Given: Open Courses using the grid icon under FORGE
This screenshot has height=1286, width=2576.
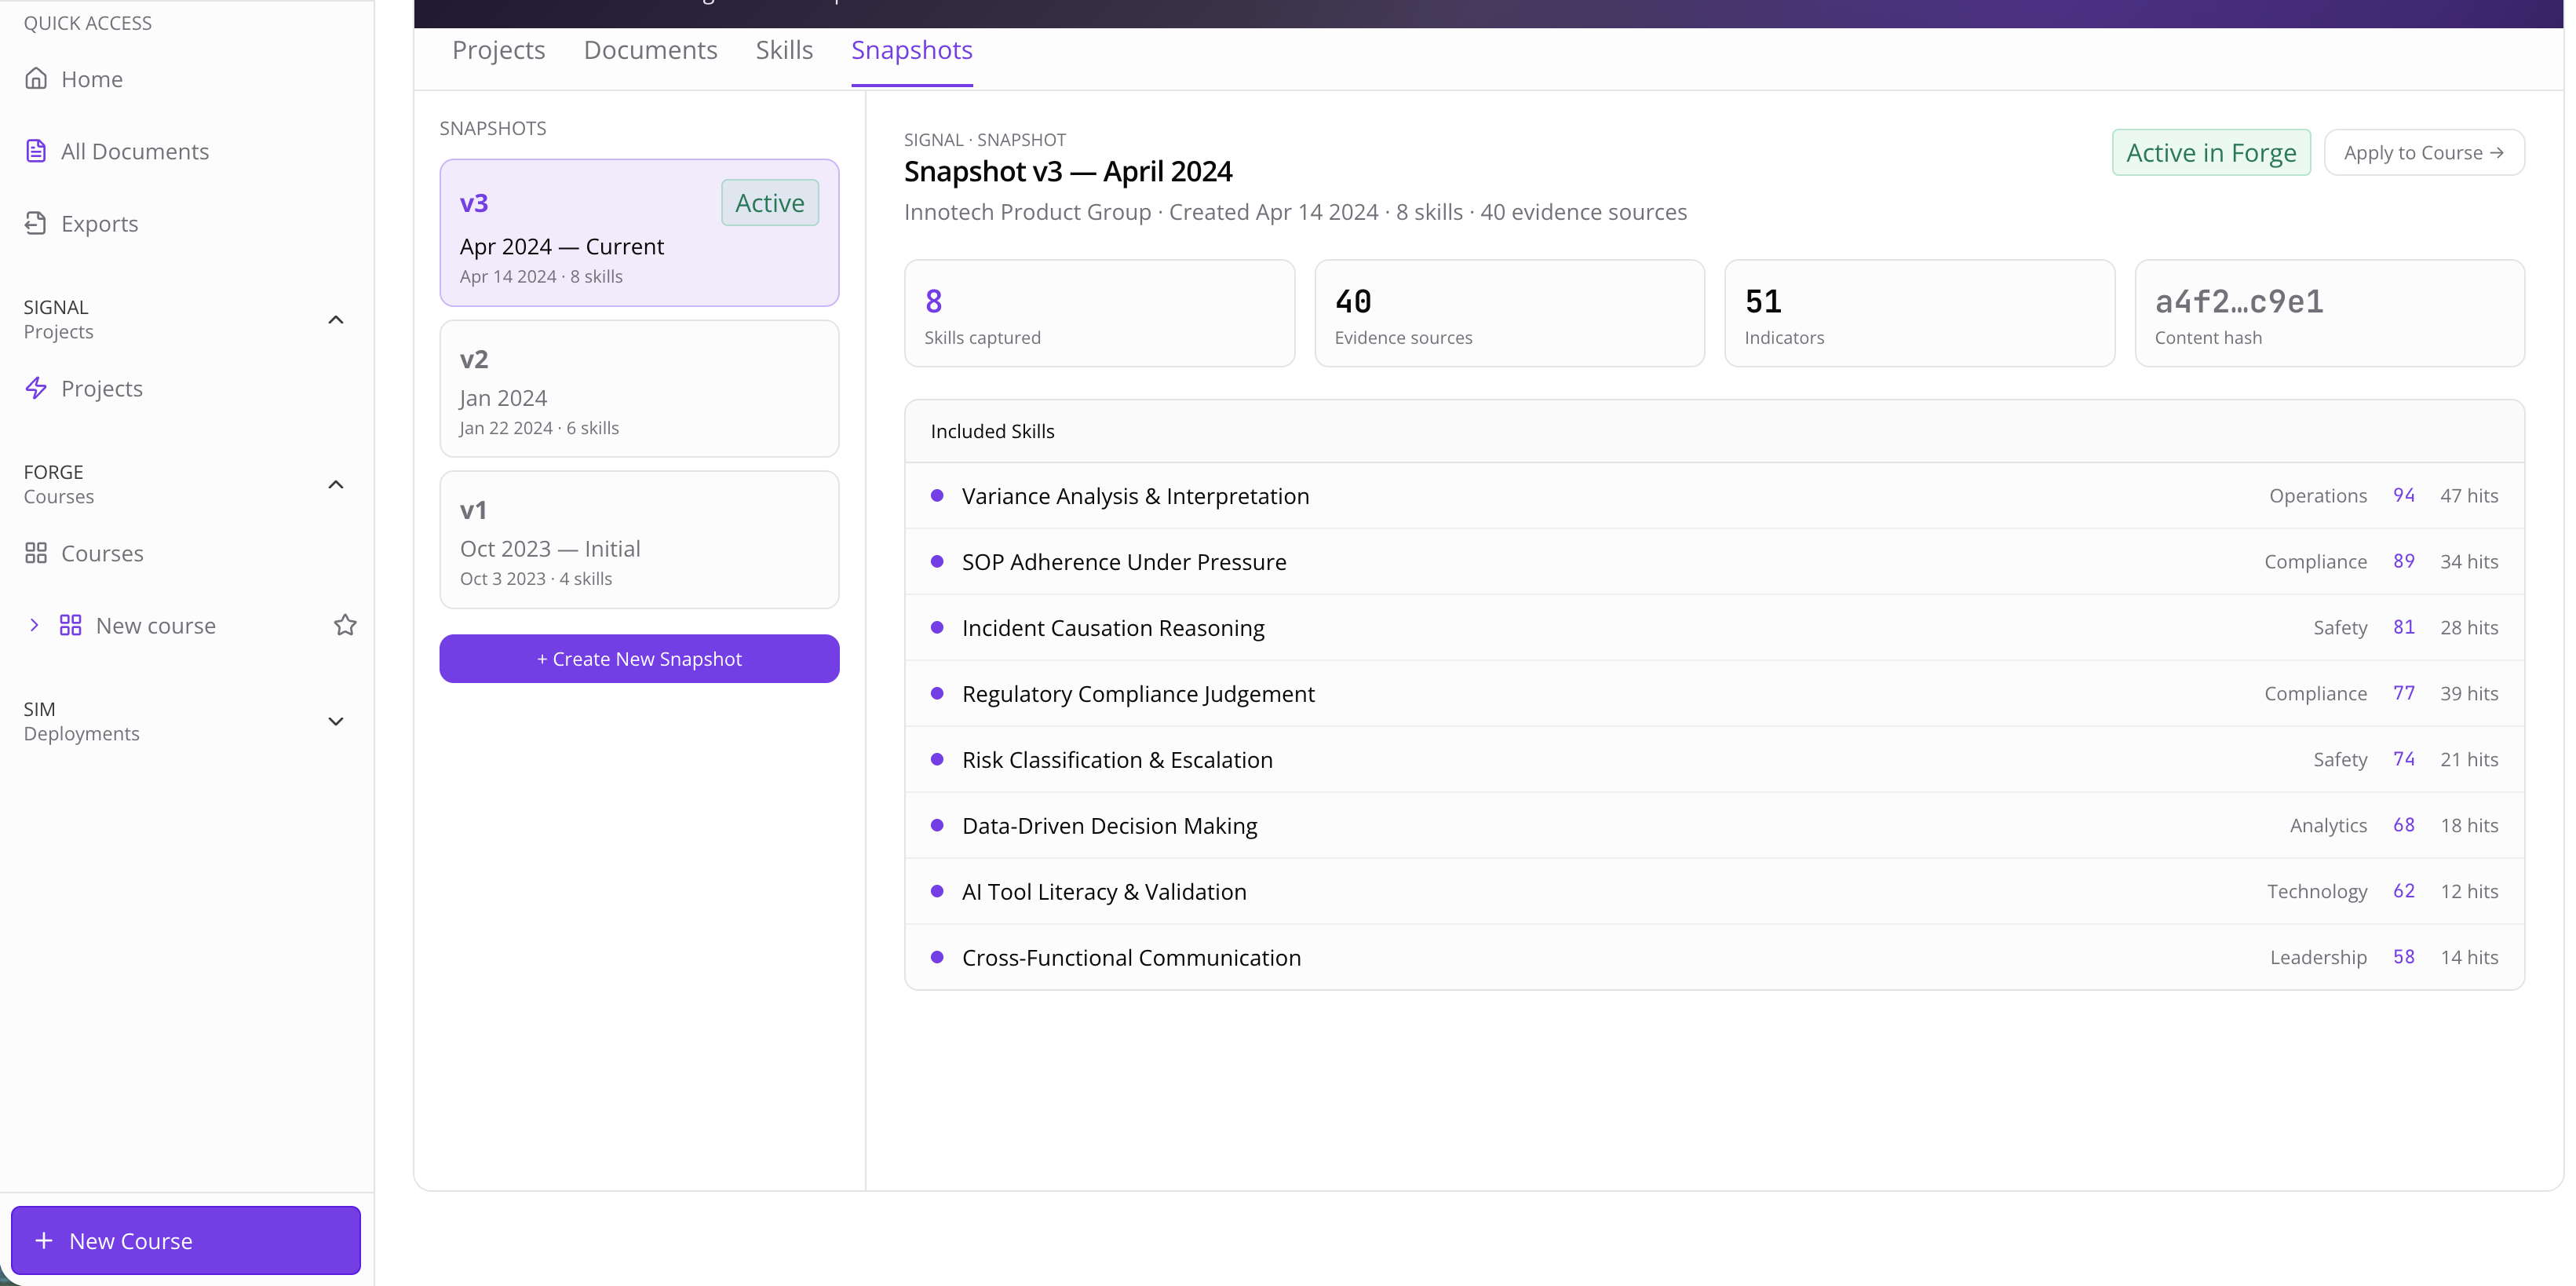Looking at the screenshot, I should pos(36,552).
